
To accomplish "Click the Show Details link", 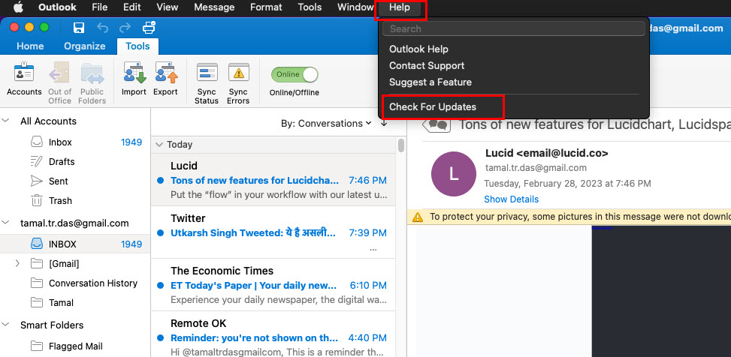I will click(512, 199).
